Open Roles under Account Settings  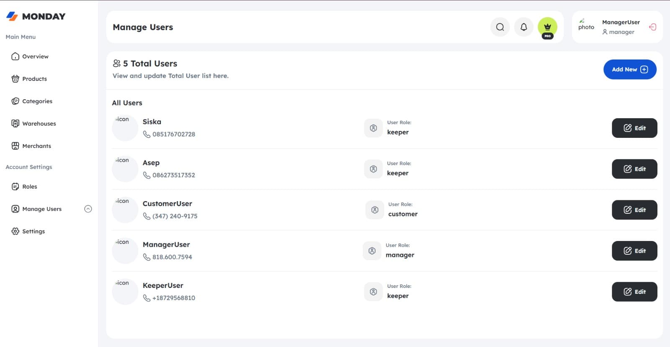coord(24,187)
